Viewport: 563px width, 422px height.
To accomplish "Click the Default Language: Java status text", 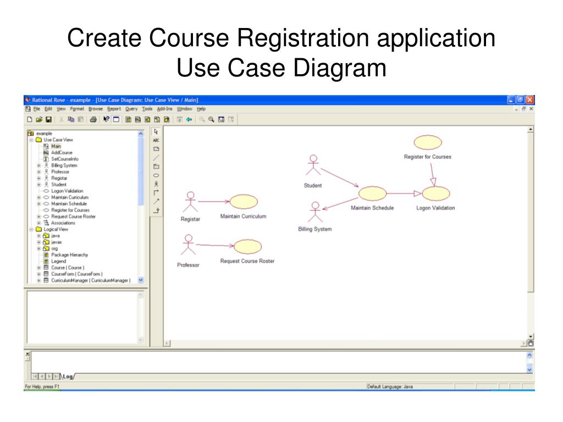I will tap(390, 386).
